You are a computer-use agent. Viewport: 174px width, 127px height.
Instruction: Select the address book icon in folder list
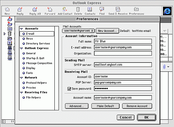coord(10,43)
